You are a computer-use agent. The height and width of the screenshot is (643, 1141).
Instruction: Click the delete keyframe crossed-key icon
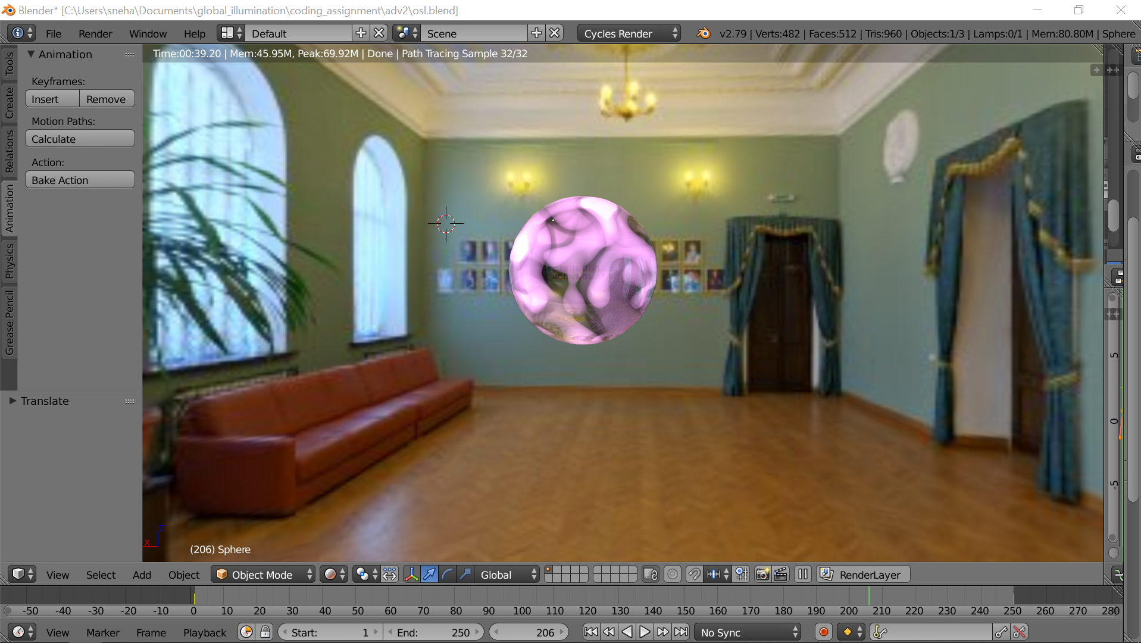pyautogui.click(x=1020, y=632)
